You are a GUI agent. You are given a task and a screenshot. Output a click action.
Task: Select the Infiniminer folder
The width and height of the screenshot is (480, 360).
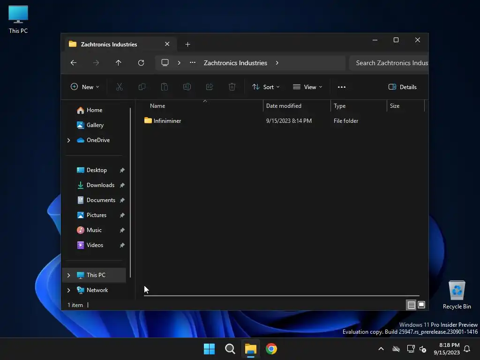pyautogui.click(x=163, y=121)
